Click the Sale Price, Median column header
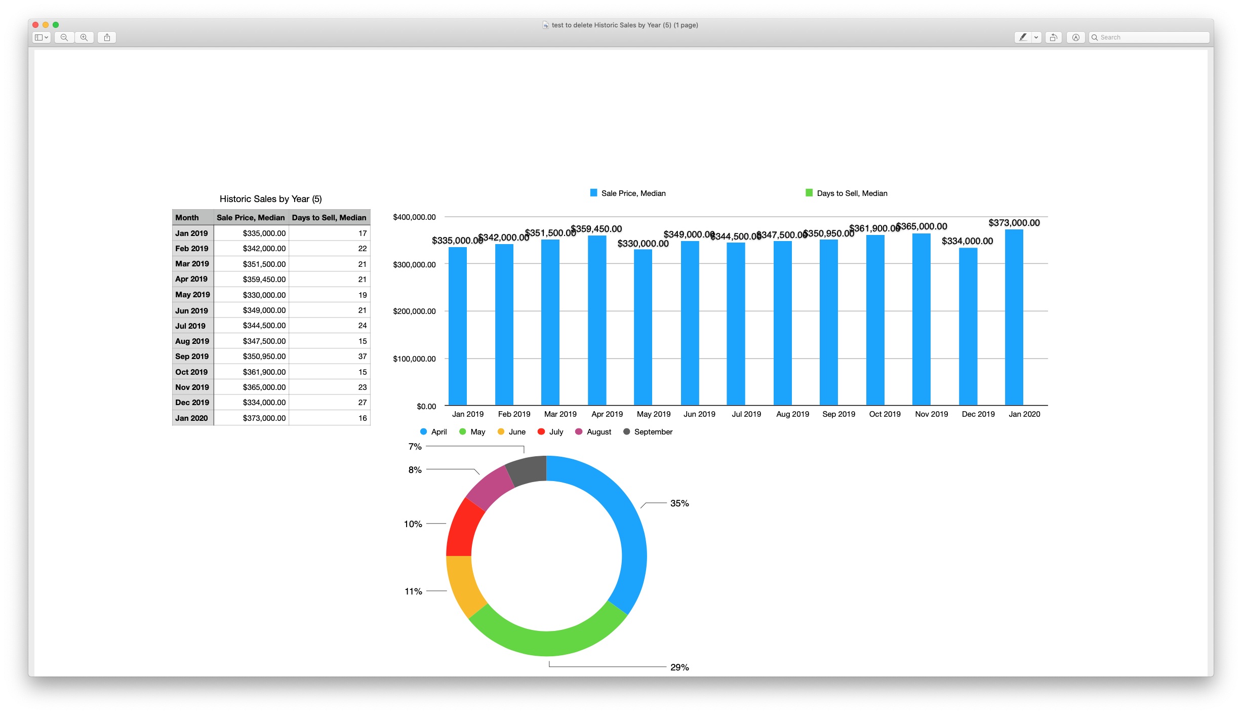The width and height of the screenshot is (1242, 714). (251, 218)
